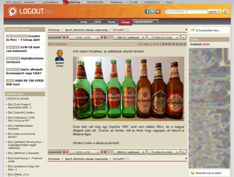The height and width of the screenshot is (177, 234).
Task: Go to next page in top pager
Action: pos(102,38)
